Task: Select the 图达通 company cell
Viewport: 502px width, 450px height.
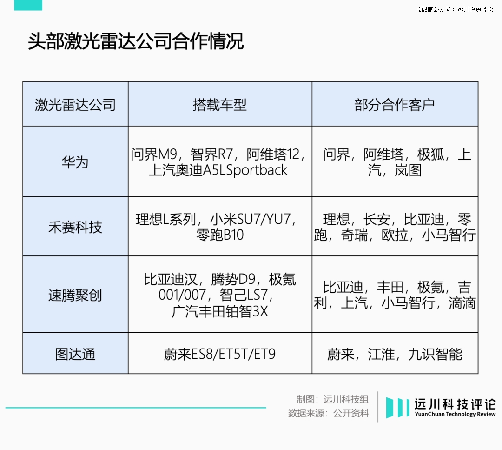Action: click(75, 354)
